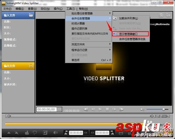
Task: Expand 浏览文件夹 submenu
Action: 89,44
